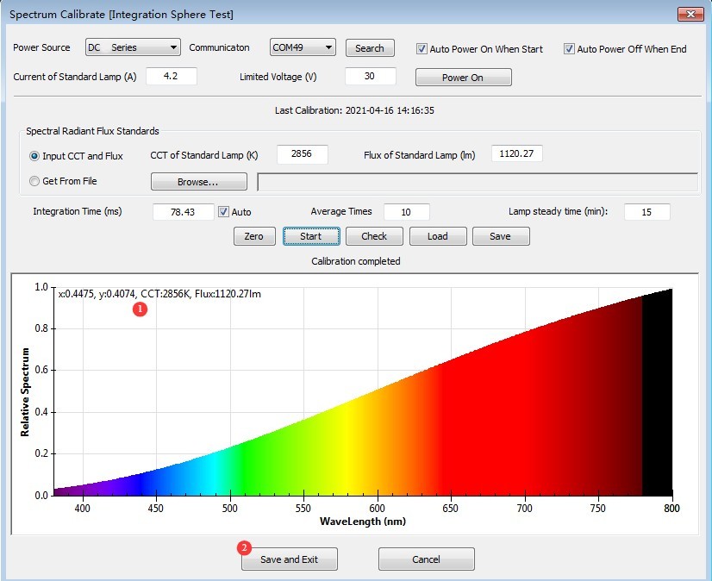
Task: Click the CCT of Standard Lamp field
Action: pyautogui.click(x=302, y=154)
